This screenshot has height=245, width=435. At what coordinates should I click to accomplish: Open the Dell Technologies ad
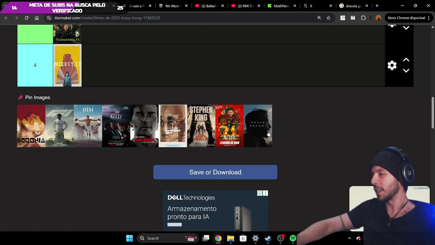215,211
